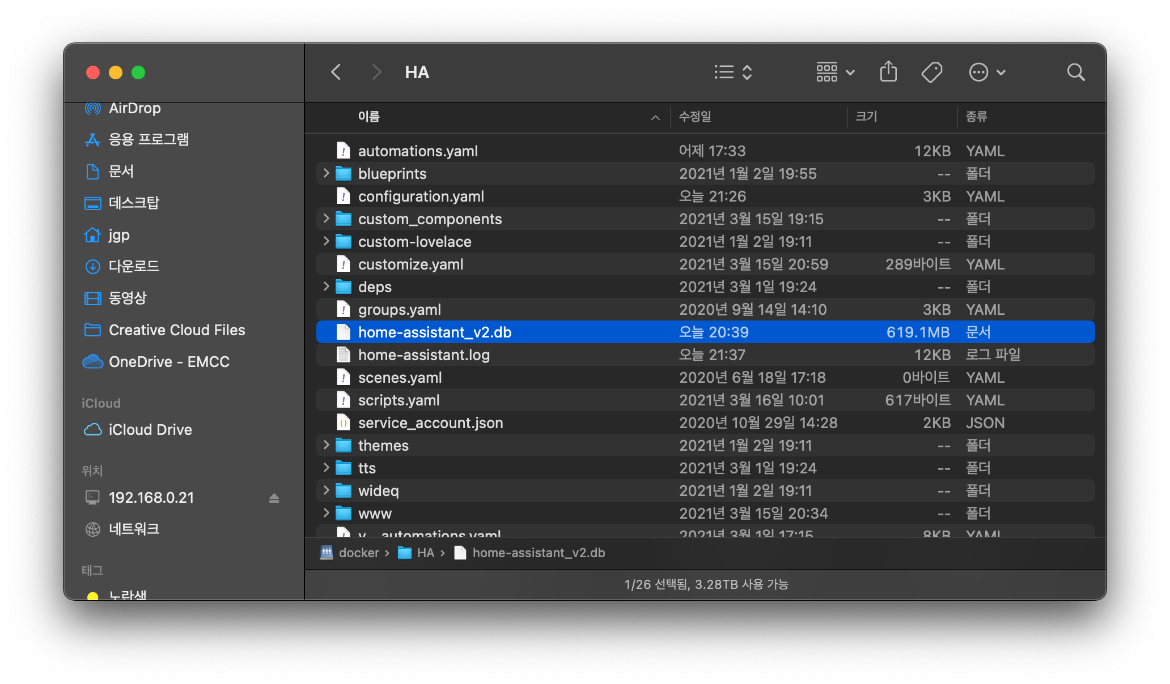Sort by the 수정일 column header
Image resolution: width=1170 pixels, height=684 pixels.
pyautogui.click(x=695, y=117)
